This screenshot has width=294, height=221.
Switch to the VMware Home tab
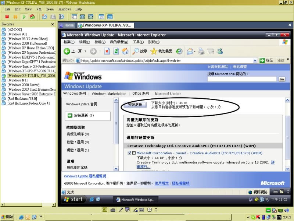pos(67,25)
